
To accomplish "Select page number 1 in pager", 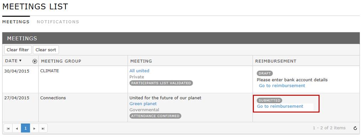I will pyautogui.click(x=26, y=128).
